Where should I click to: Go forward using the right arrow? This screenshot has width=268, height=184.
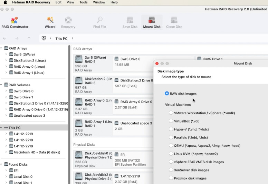click(x=17, y=38)
